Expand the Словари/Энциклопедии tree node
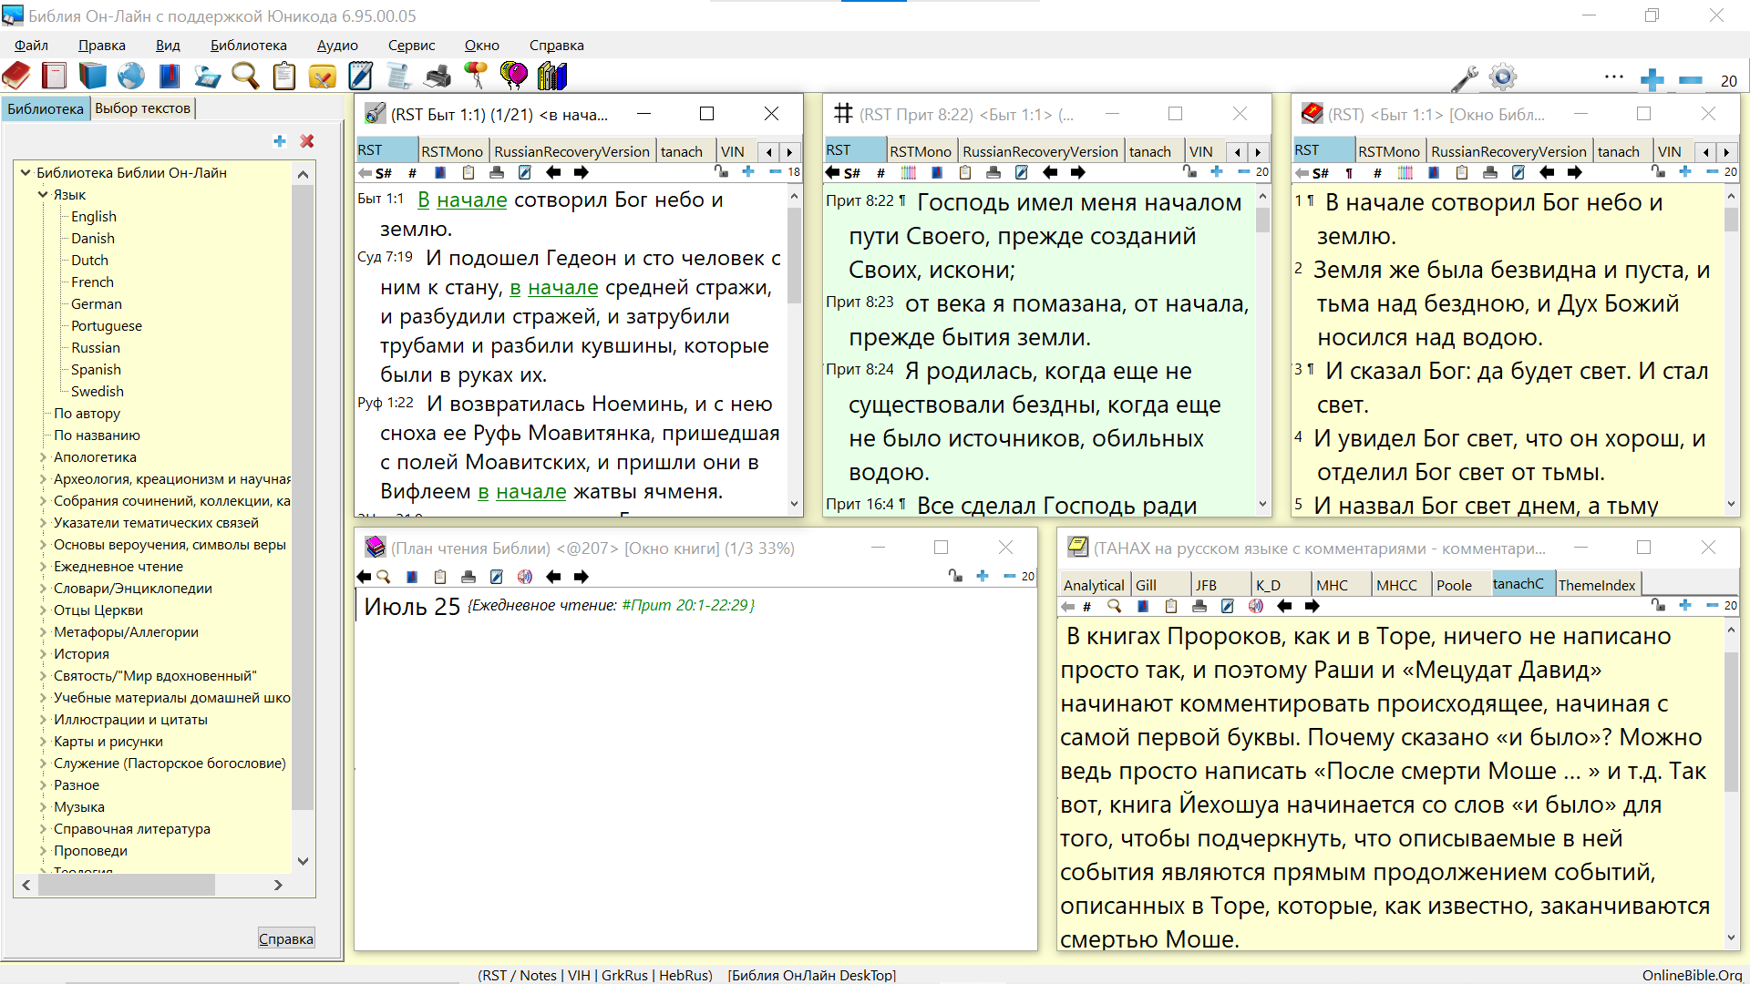 point(43,588)
